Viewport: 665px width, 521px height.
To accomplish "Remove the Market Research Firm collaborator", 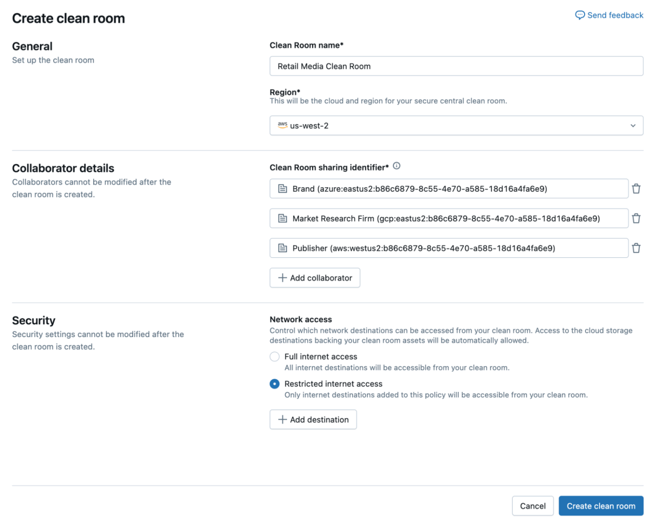I will (636, 218).
